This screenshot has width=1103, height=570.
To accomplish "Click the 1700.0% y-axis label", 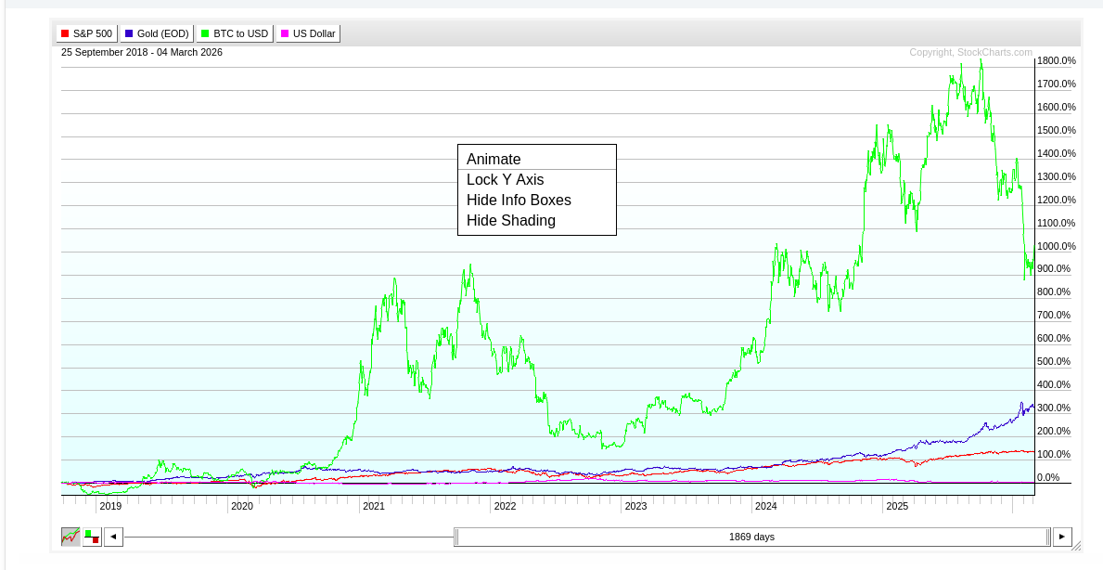I will coord(1057,84).
